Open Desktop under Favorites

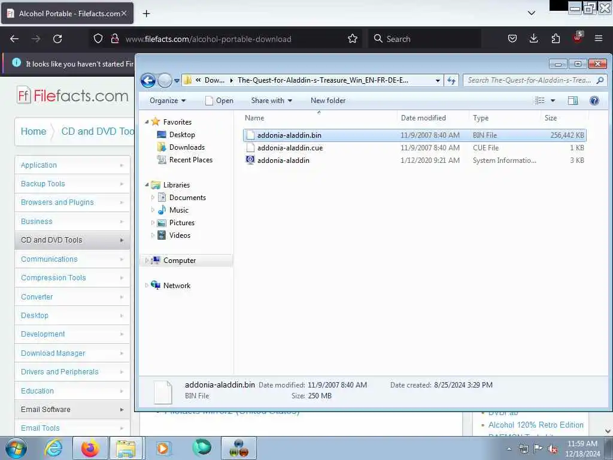pyautogui.click(x=182, y=135)
